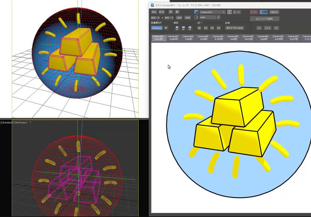
Task: Select the render tab showing 0.627秒
Action: click(294, 38)
